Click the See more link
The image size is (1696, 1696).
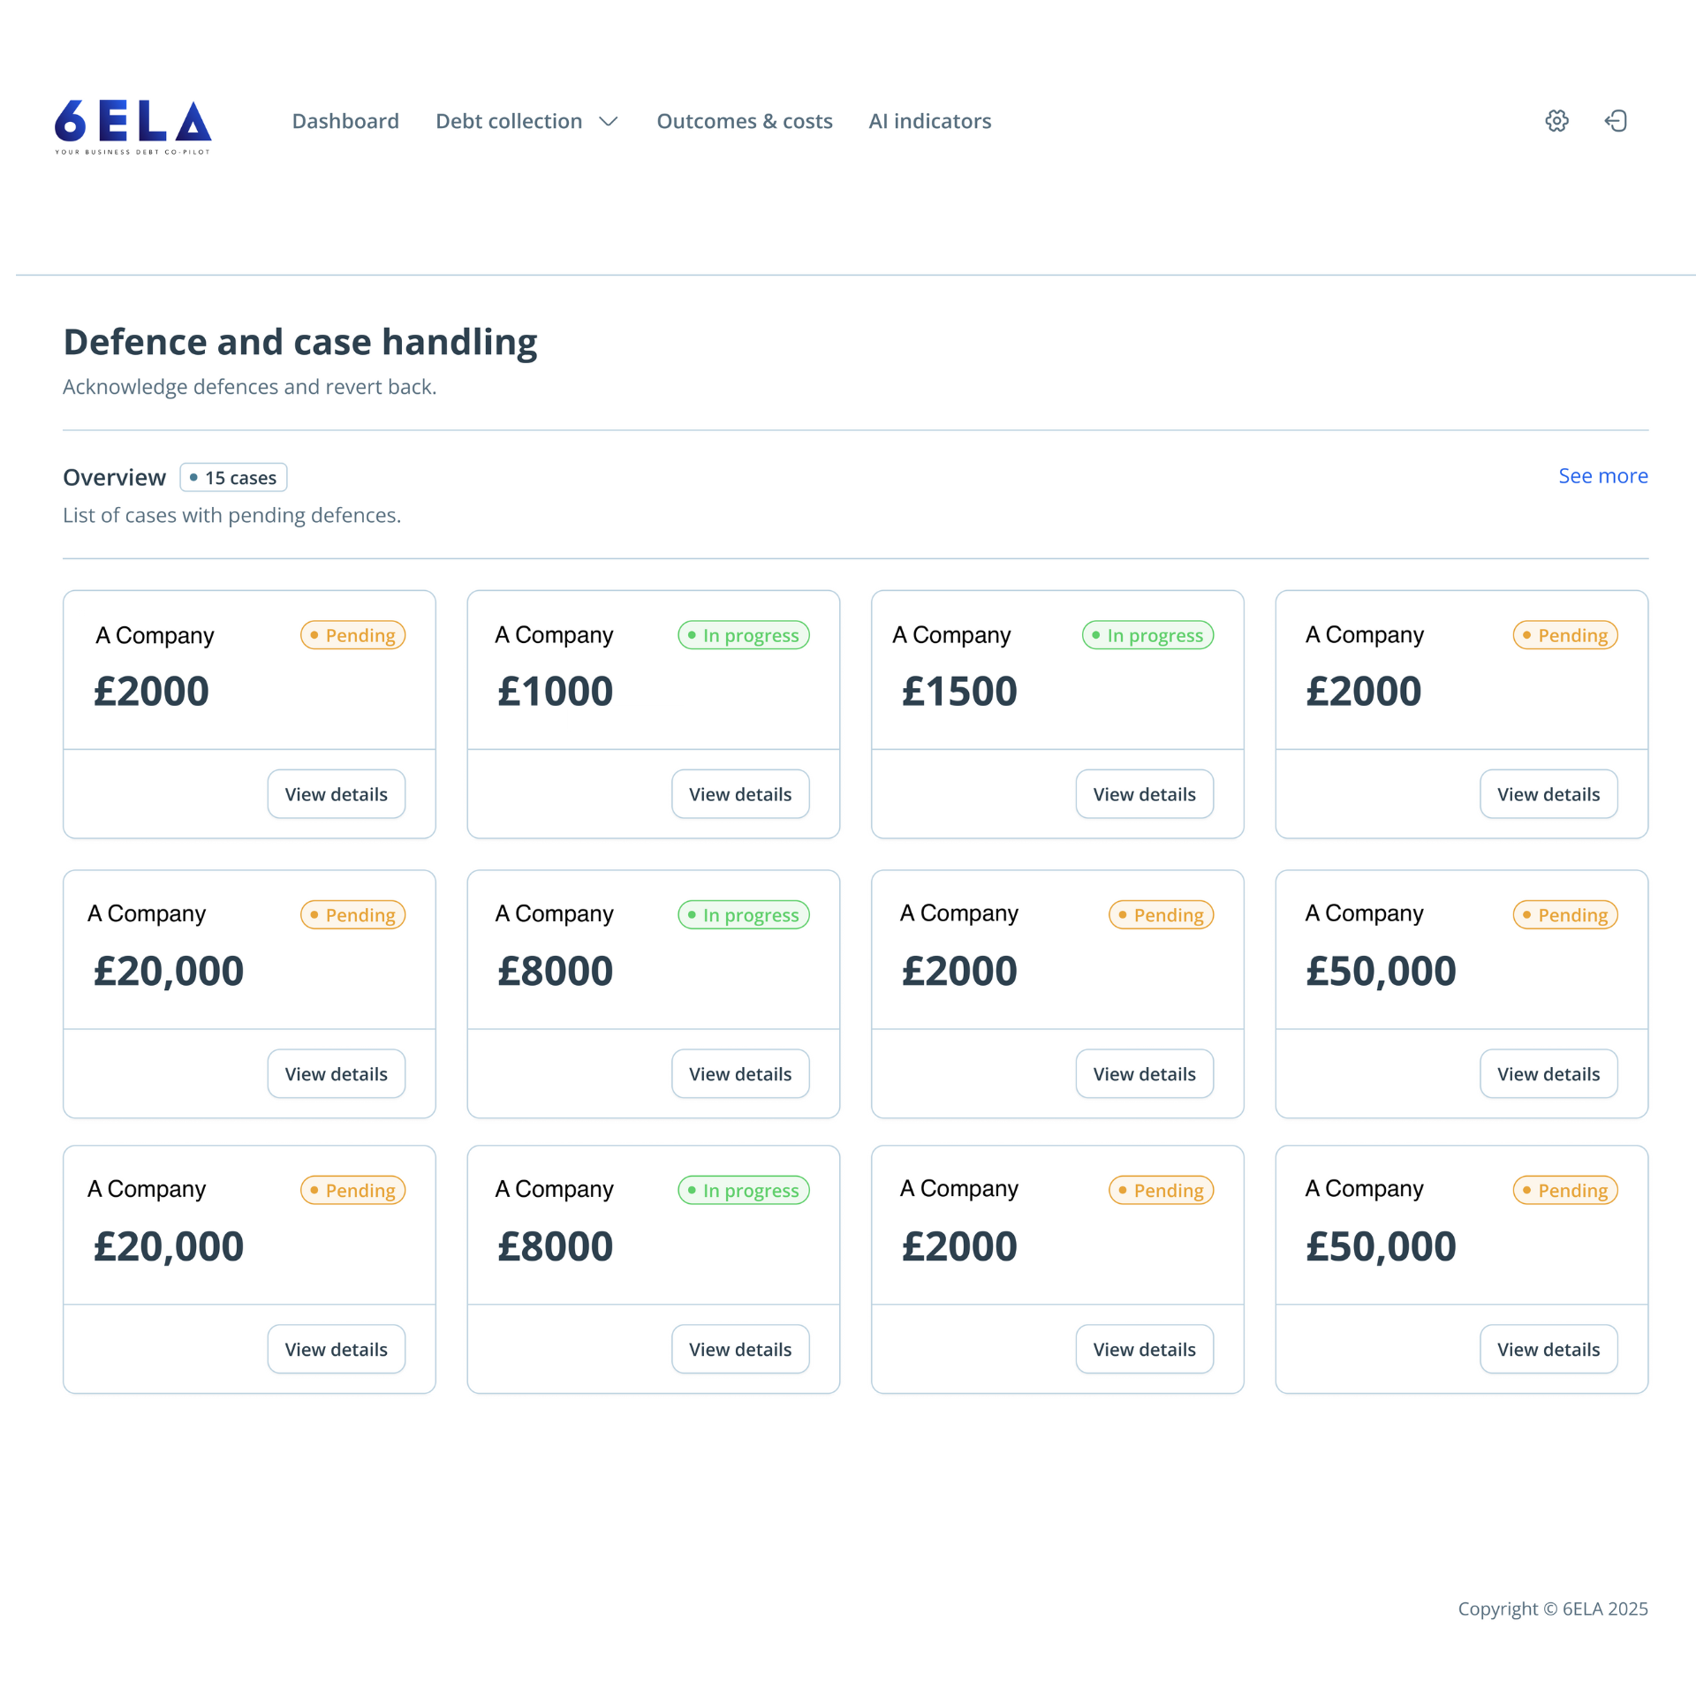(1603, 476)
